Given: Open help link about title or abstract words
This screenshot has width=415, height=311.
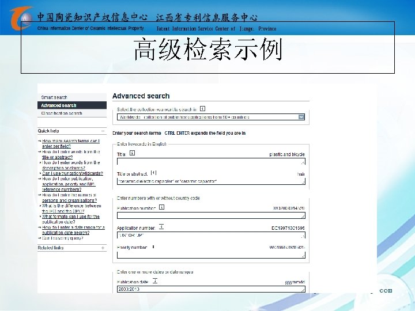Looking at the screenshot, I should pyautogui.click(x=71, y=154).
